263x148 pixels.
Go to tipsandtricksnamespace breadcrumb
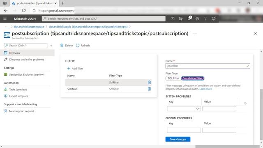coord(29,27)
